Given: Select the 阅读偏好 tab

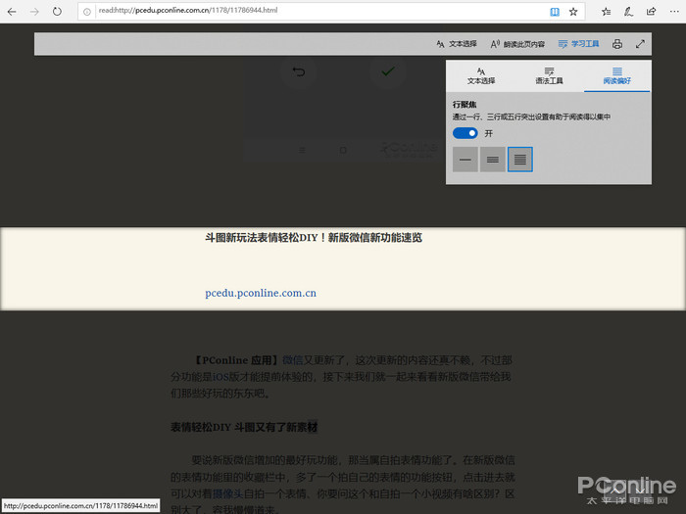Looking at the screenshot, I should 616,76.
